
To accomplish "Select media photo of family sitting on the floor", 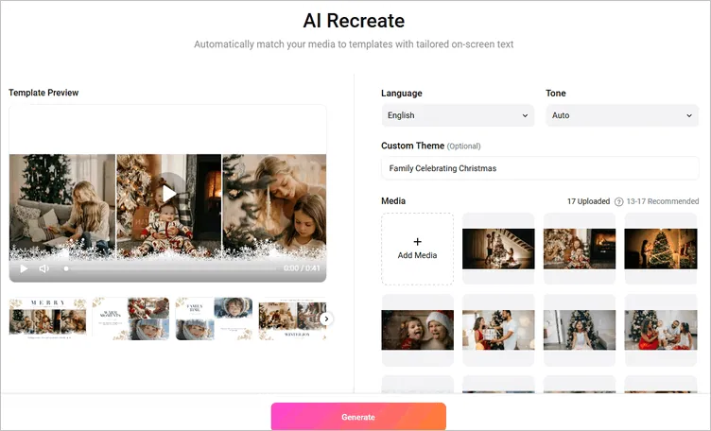I will click(x=661, y=330).
